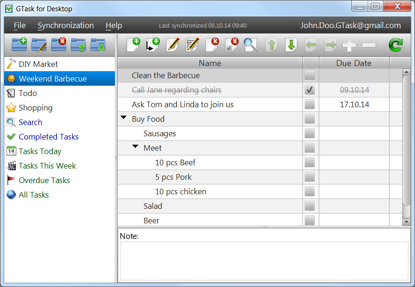Open the Todo list
Image resolution: width=415 pixels, height=287 pixels.
60,93
